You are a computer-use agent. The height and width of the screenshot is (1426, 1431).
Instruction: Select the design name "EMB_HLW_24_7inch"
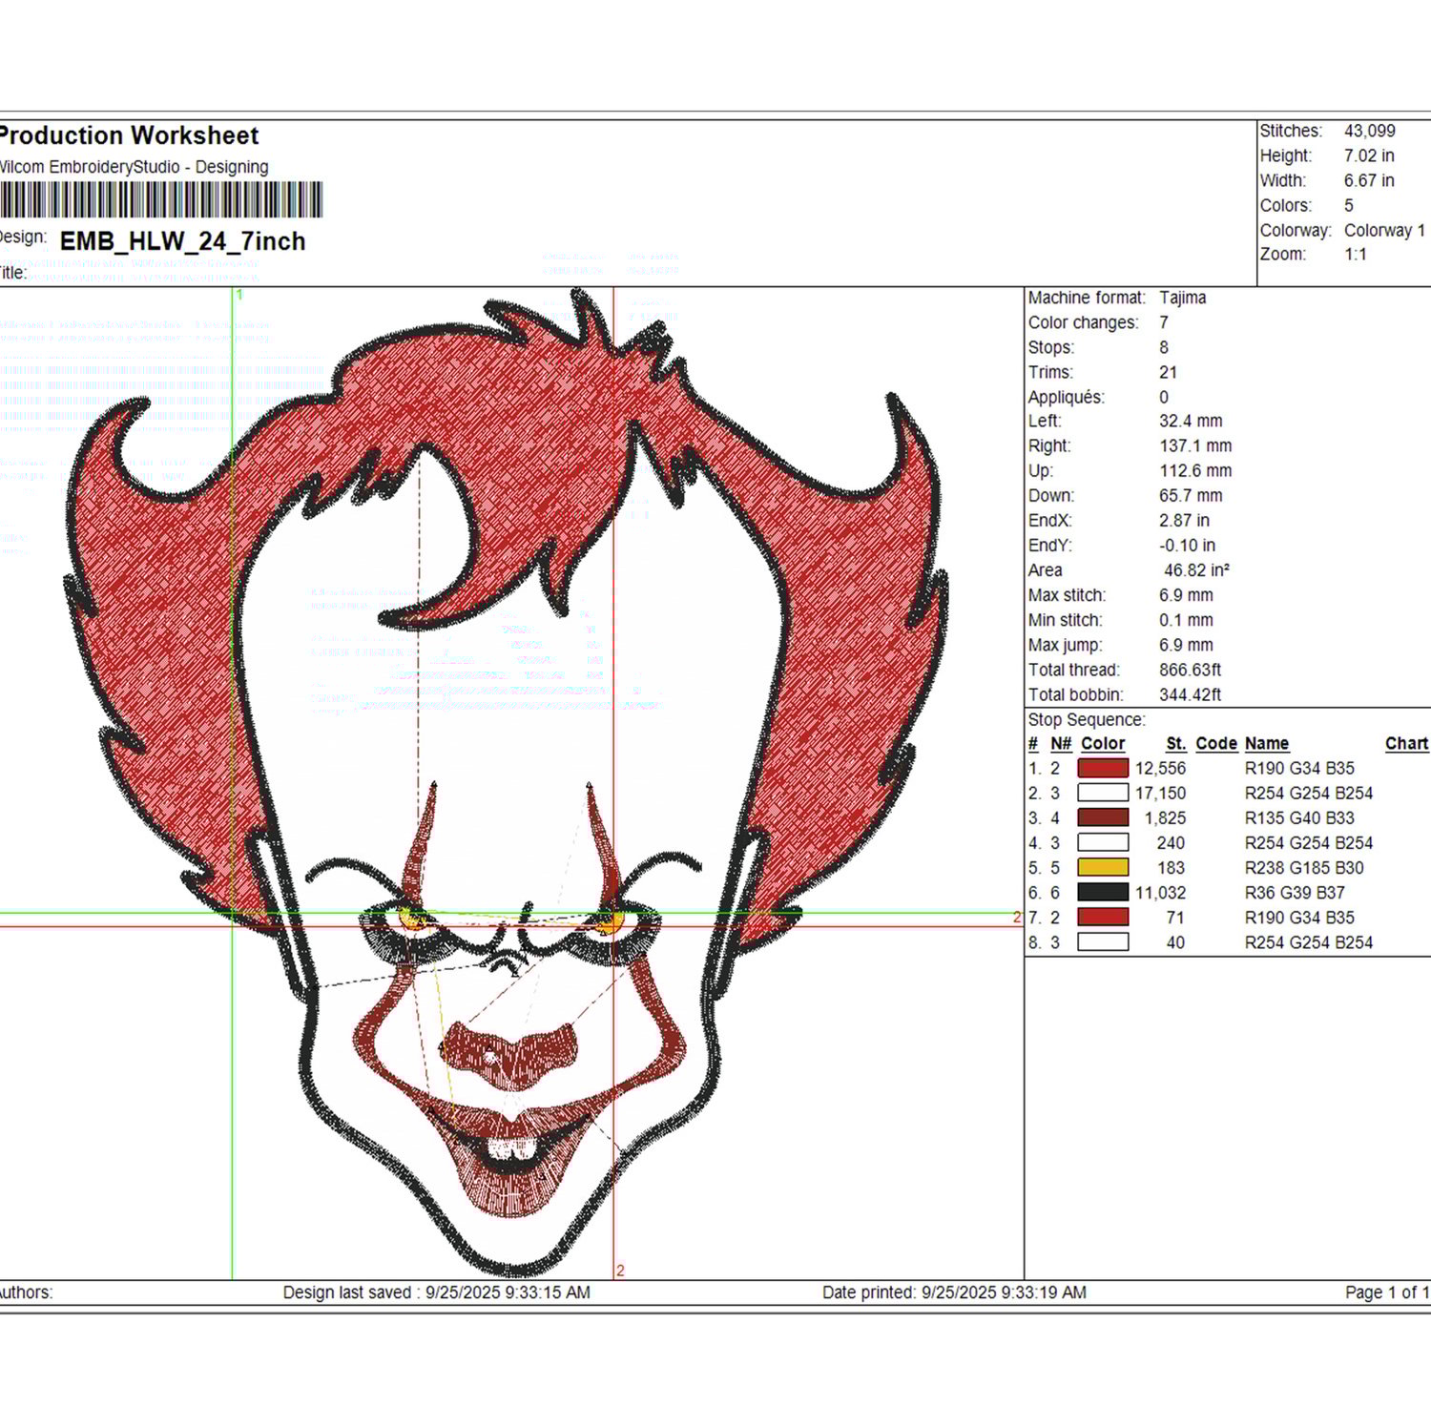(182, 241)
